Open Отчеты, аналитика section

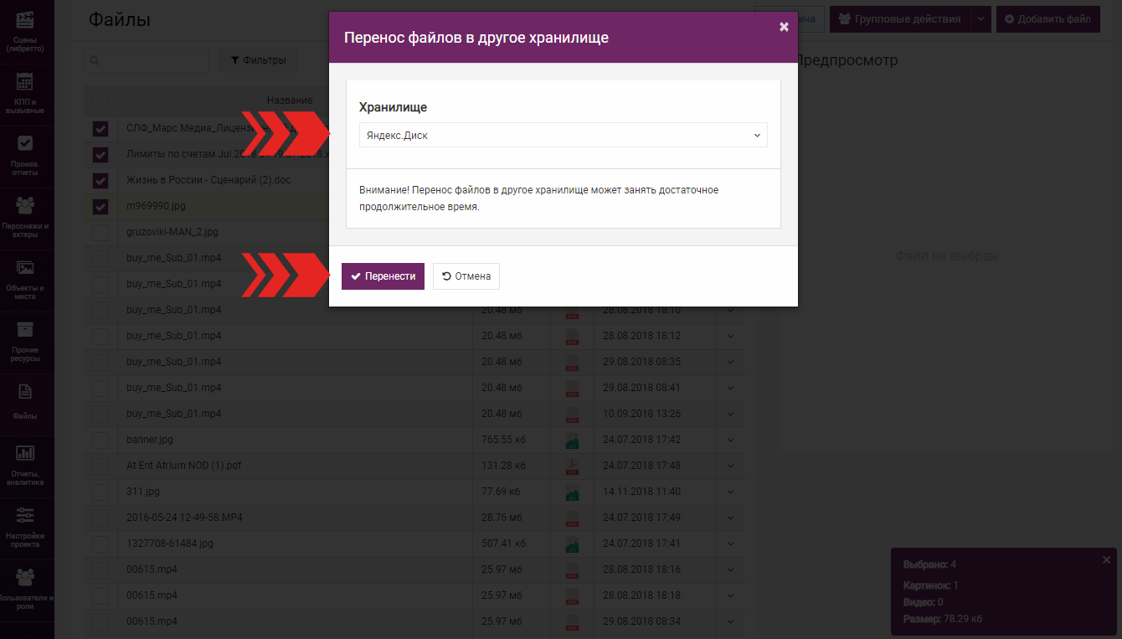coord(25,465)
